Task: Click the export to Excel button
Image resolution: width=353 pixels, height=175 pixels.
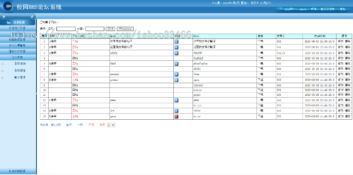Action: point(126,29)
